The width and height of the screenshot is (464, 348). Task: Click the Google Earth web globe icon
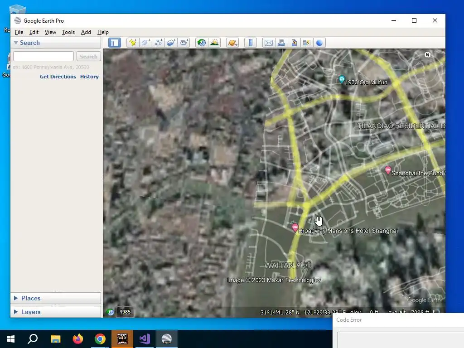[x=319, y=43]
